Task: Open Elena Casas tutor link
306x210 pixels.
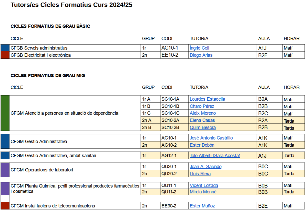Action: click(x=202, y=120)
